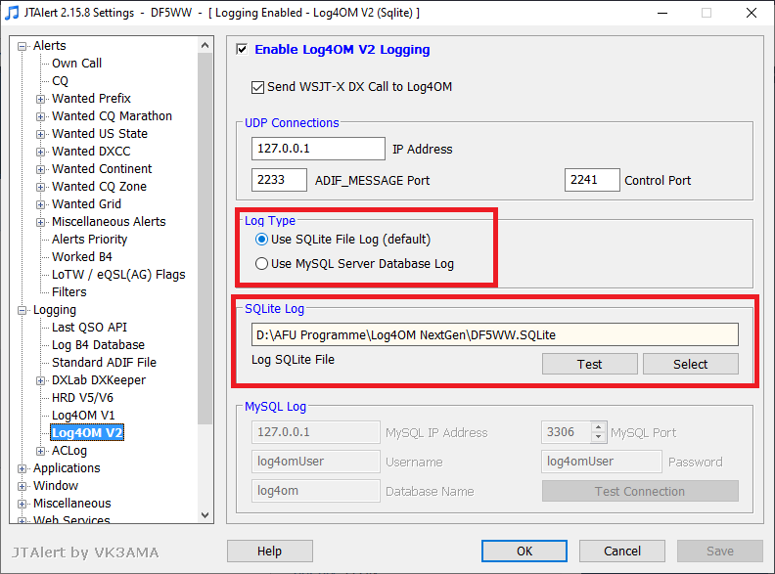
Task: Expand the Wanted Grid node
Action: (40, 204)
